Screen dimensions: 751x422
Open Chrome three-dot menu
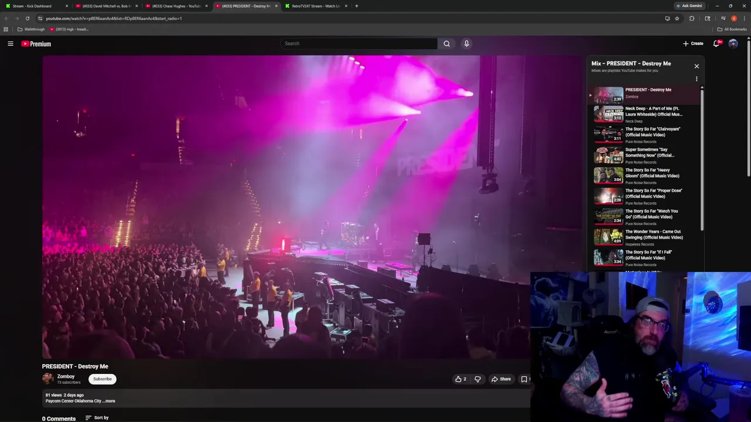(x=744, y=18)
